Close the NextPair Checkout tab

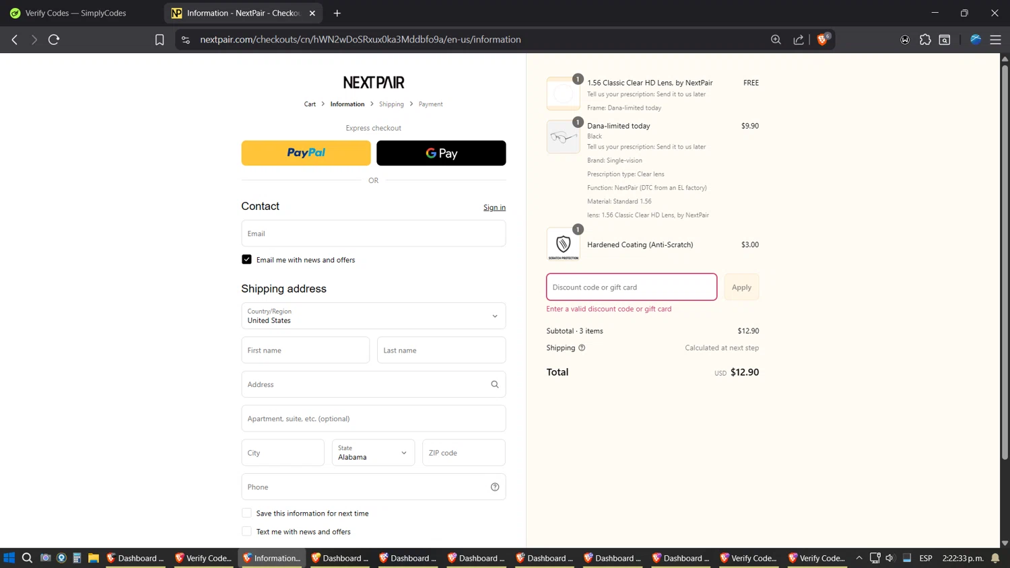pos(312,13)
